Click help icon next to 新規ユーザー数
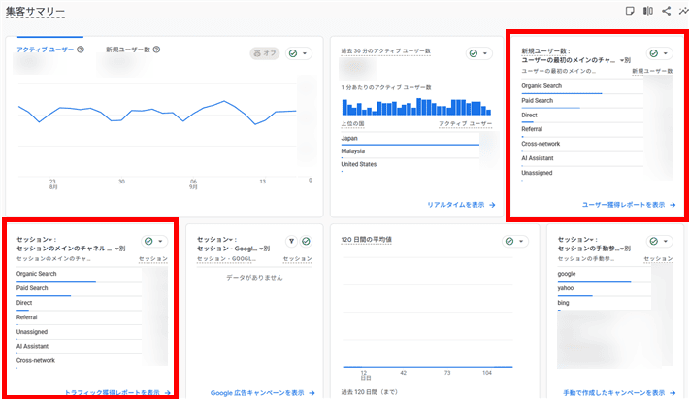Viewport: 689px width, 399px height. 156,50
